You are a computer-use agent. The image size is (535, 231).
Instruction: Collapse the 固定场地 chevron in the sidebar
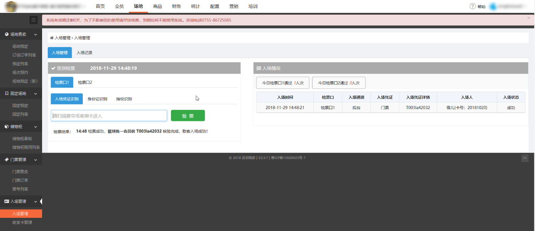(x=35, y=94)
